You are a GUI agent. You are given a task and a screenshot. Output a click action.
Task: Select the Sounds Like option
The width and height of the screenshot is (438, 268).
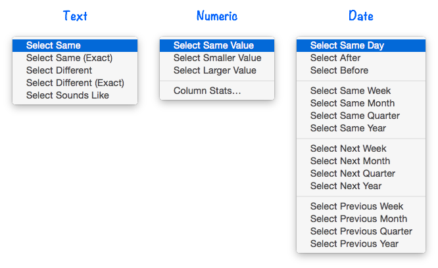[75, 95]
